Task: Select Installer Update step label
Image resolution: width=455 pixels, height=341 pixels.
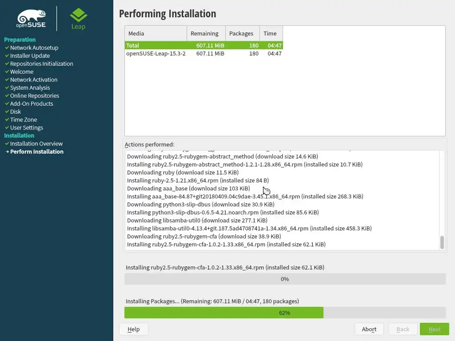Action: point(30,56)
